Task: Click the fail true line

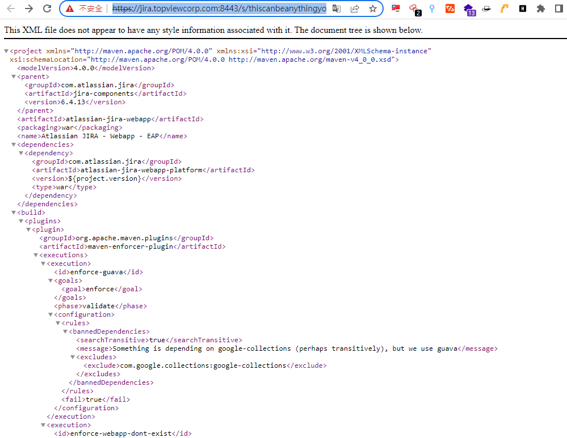Action: pyautogui.click(x=96, y=399)
